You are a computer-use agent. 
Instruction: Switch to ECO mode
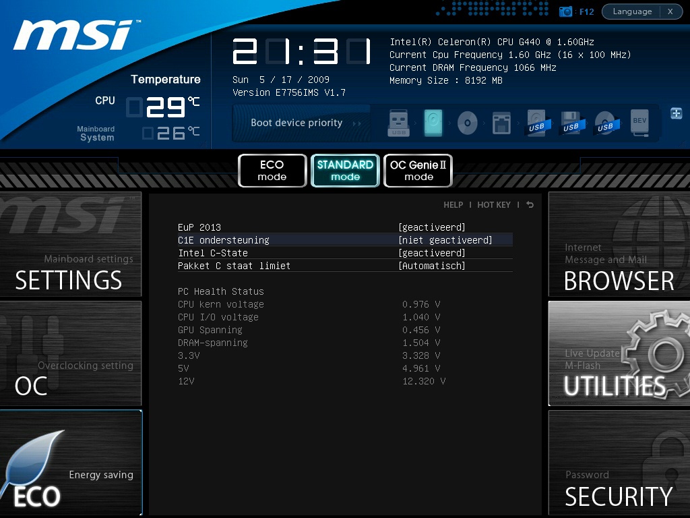tap(272, 171)
